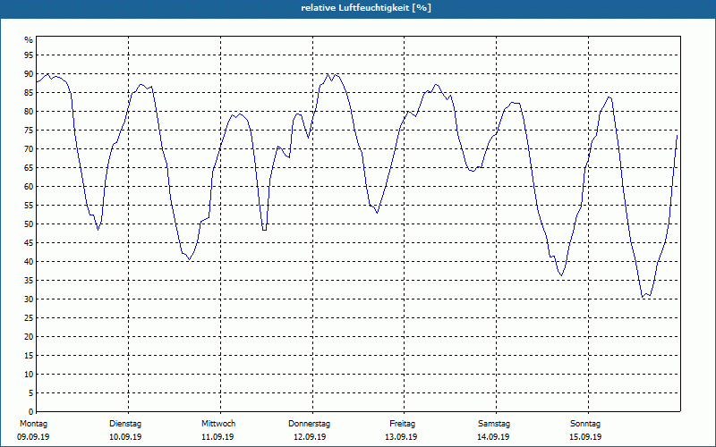The width and height of the screenshot is (716, 447).
Task: Click the '35' y-axis value
Action: pos(29,281)
